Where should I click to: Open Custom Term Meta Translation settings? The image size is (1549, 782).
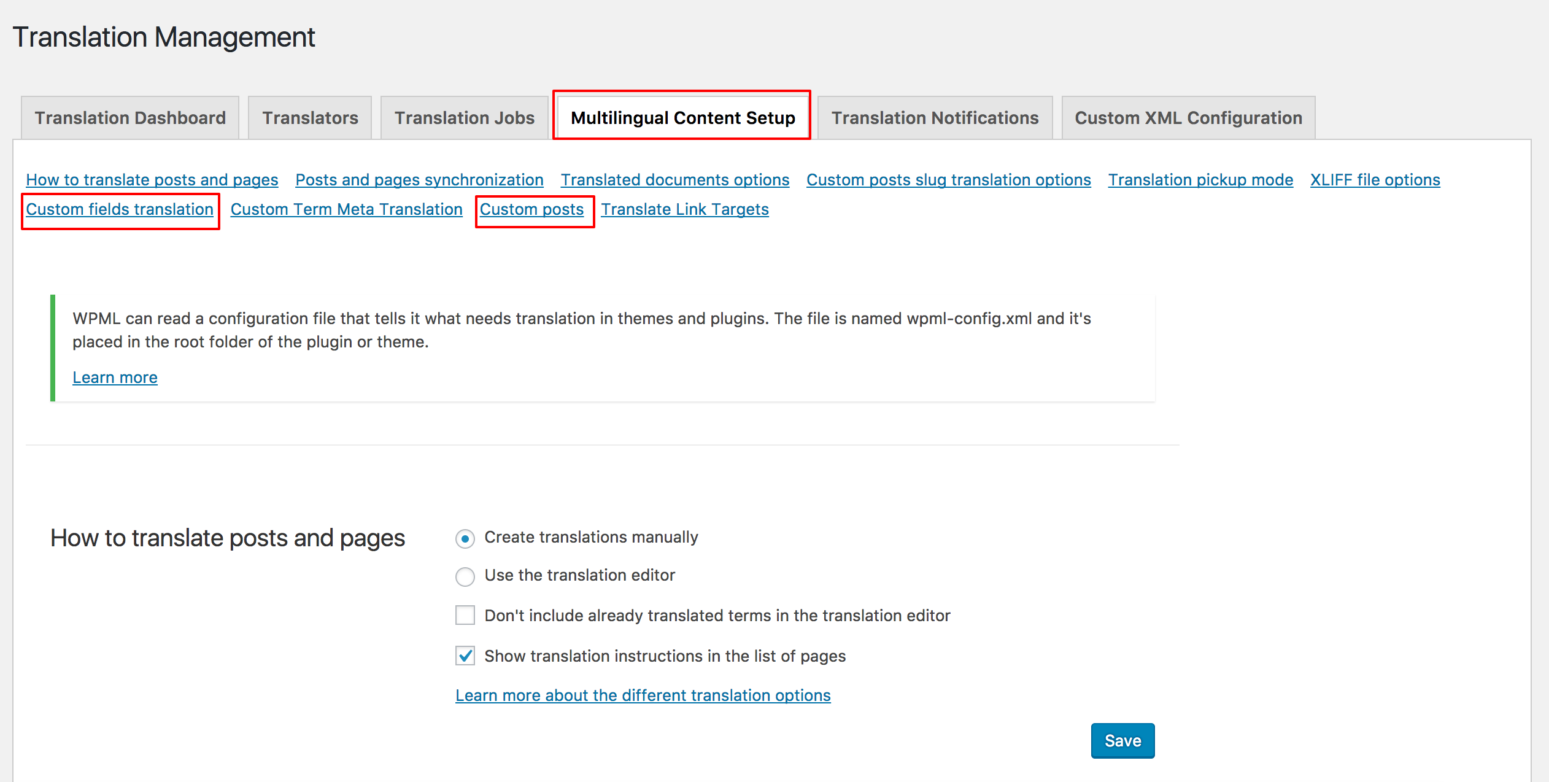347,209
